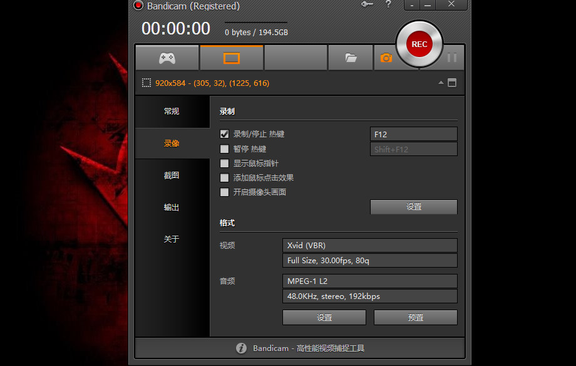This screenshot has width=576, height=366.
Task: Click the 设置 button under 录制 section
Action: tap(413, 207)
